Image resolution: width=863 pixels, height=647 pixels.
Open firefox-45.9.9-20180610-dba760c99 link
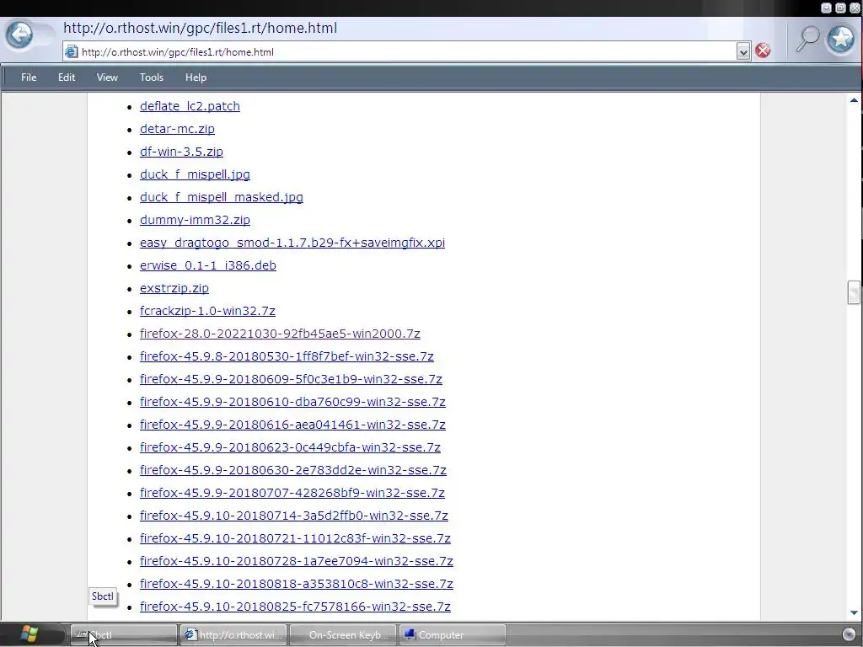(x=292, y=402)
